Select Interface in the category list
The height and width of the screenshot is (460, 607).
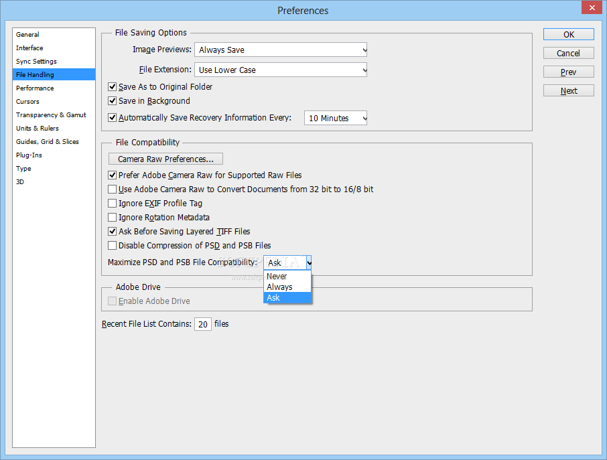(54, 48)
